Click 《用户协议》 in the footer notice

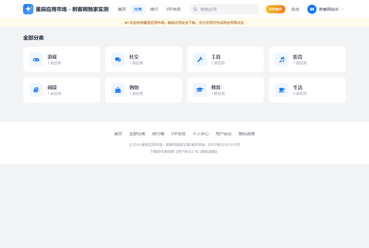tap(185, 152)
